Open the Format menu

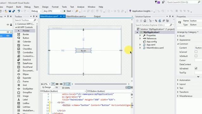pyautogui.click(x=55, y=7)
